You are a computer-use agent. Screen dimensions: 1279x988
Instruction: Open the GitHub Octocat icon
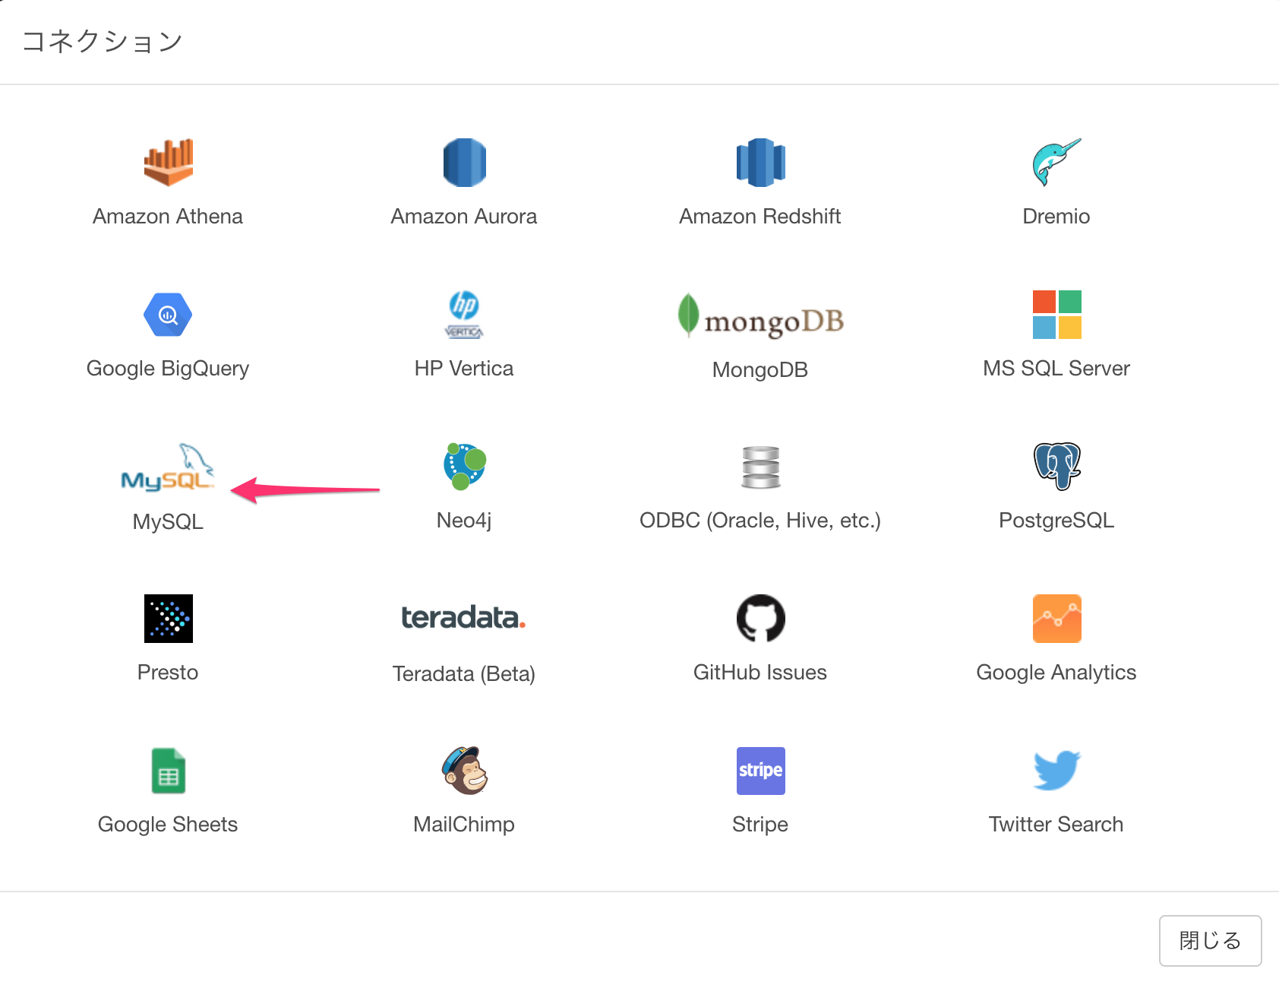pyautogui.click(x=760, y=618)
